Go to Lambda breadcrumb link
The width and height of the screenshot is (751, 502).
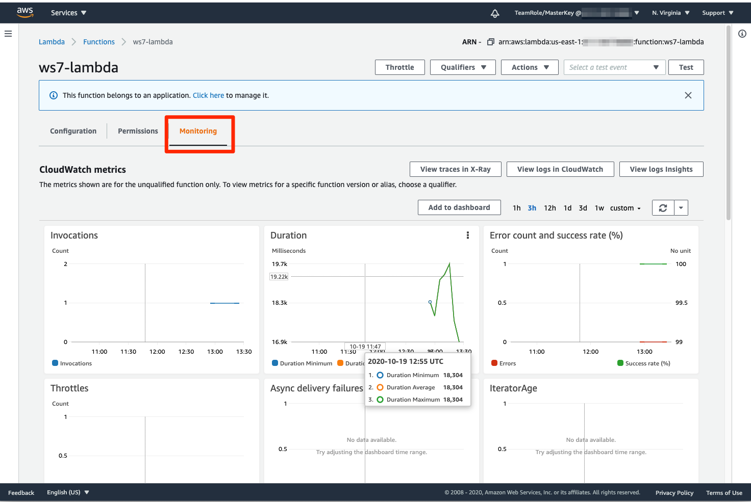point(52,42)
